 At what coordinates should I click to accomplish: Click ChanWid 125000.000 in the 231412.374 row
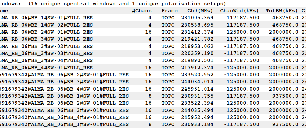(x=243, y=32)
